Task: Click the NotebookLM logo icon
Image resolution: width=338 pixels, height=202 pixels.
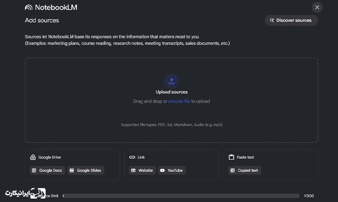Action: coord(28,7)
